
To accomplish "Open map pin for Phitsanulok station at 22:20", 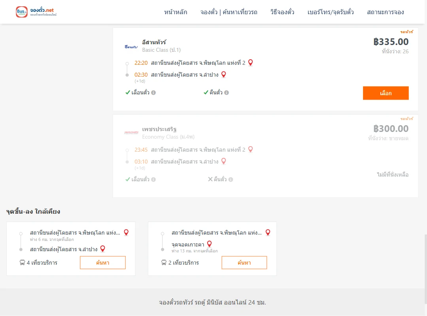I will 251,62.
